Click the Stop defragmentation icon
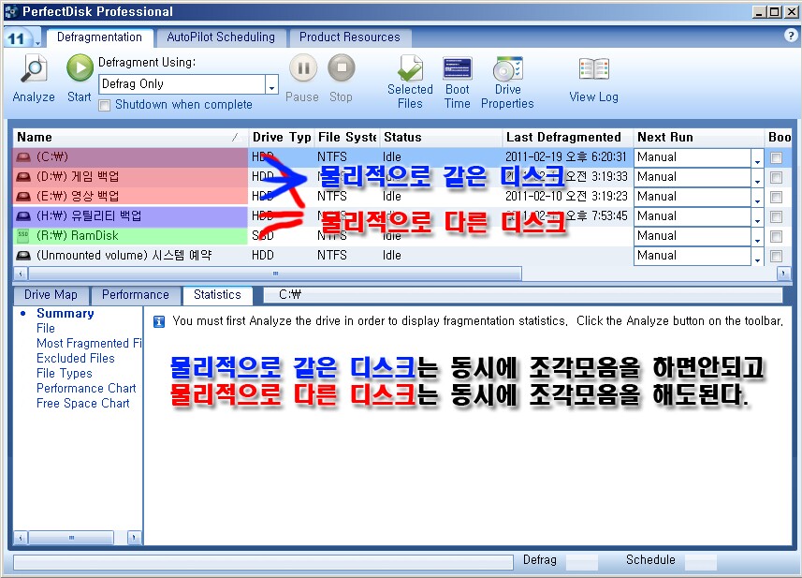This screenshot has height=578, width=802. pyautogui.click(x=342, y=68)
